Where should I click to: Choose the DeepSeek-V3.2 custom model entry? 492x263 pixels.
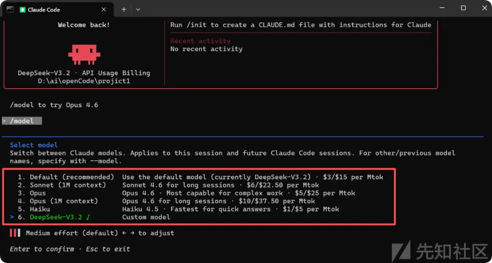[56, 217]
